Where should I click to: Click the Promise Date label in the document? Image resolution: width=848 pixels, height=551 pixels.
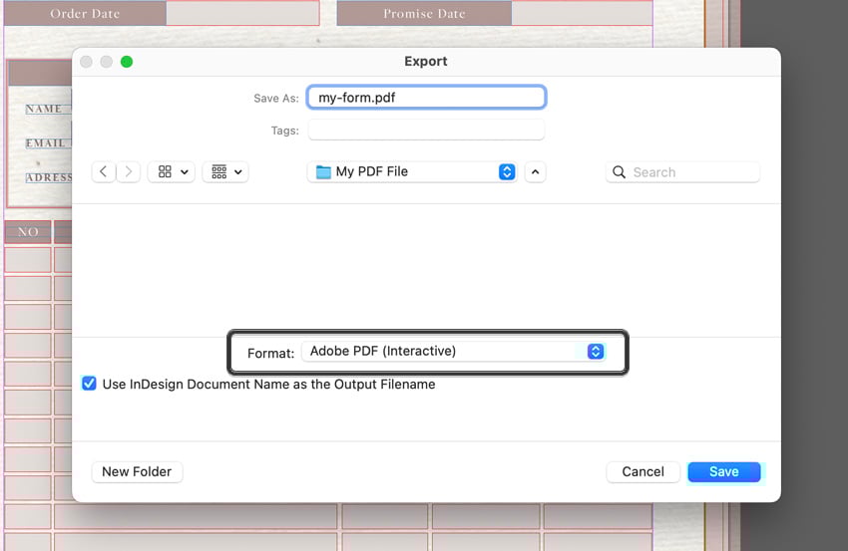424,14
